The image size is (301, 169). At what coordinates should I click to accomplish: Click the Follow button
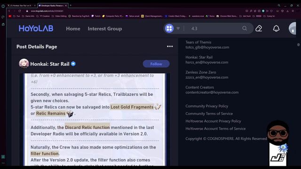[156, 64]
